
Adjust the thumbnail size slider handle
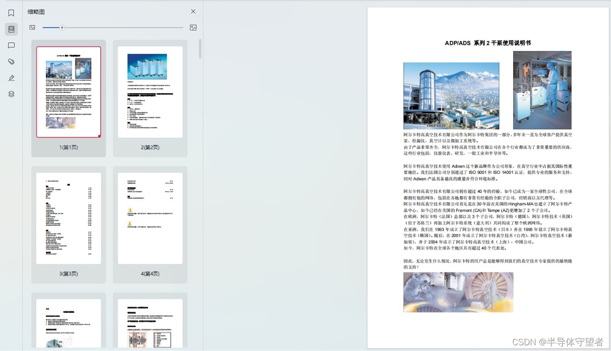pyautogui.click(x=62, y=28)
